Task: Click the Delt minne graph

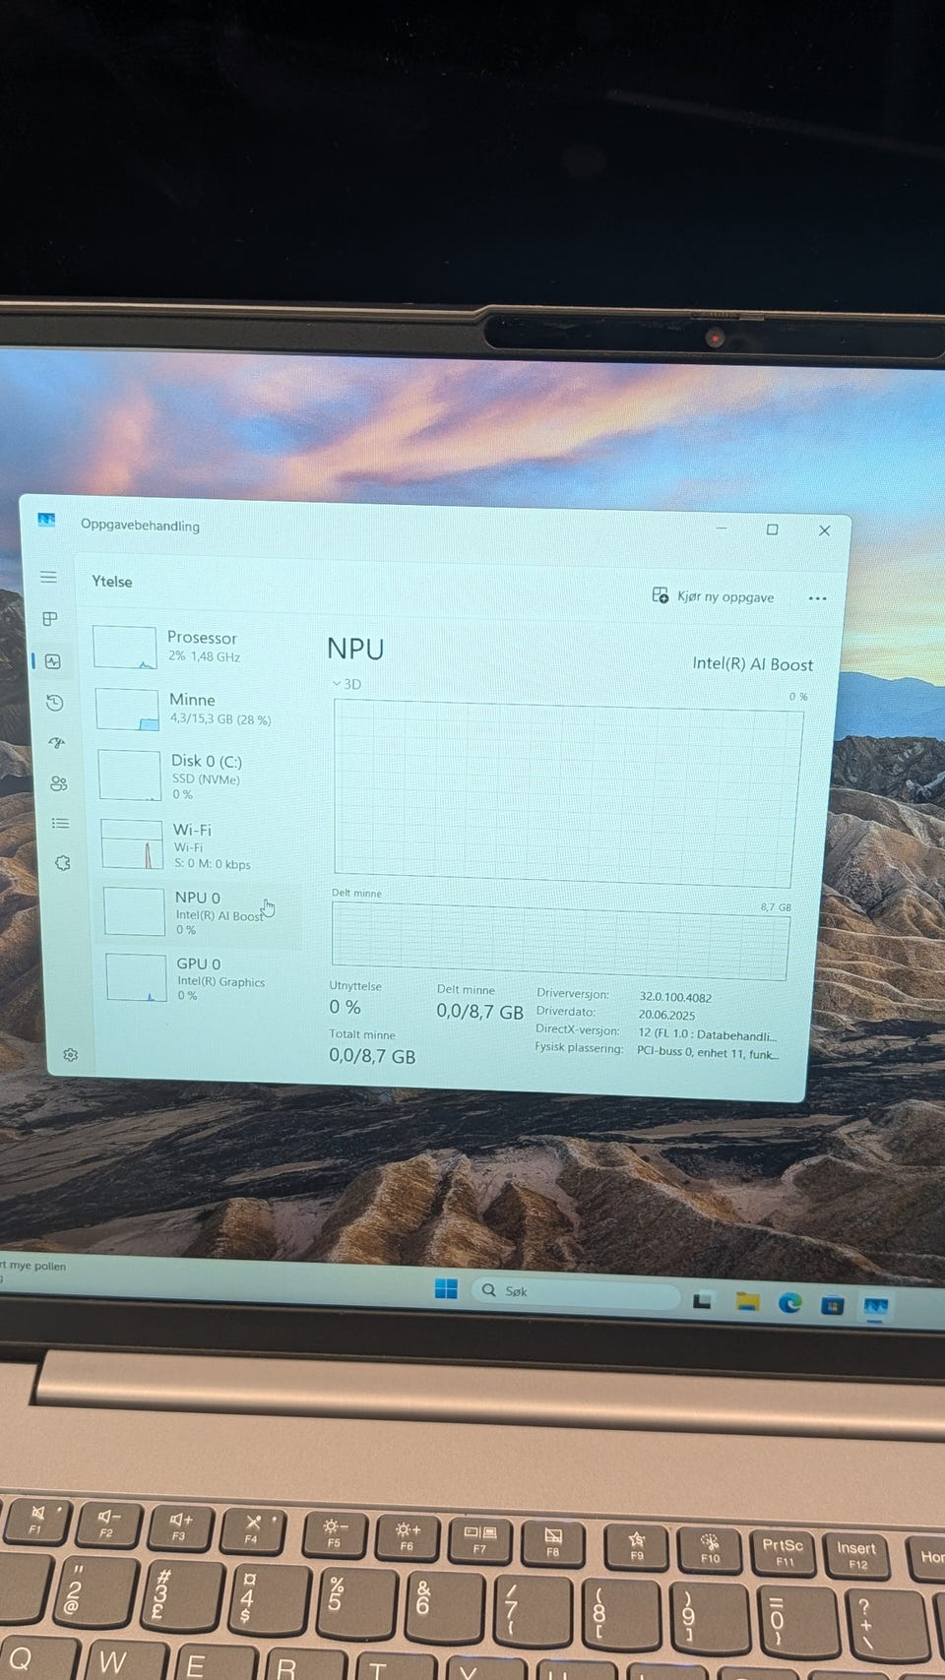Action: [x=560, y=942]
